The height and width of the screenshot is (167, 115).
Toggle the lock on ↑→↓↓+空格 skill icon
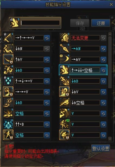click(x=61, y=67)
